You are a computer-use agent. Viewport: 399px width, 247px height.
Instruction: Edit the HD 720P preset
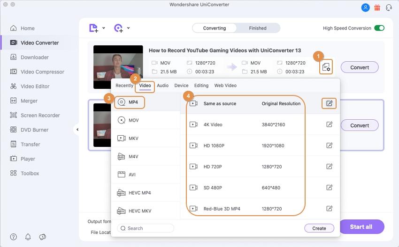pyautogui.click(x=329, y=167)
